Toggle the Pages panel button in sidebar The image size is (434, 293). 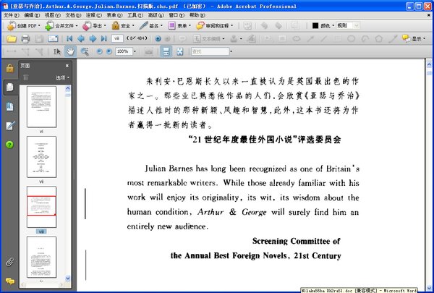tap(10, 88)
